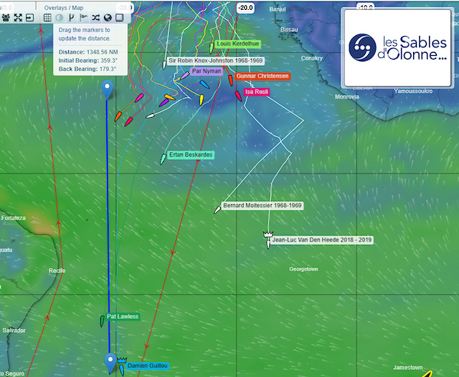Click the Distance: 1348.56 NM readout
Screen dimensions: 459x377
pos(88,52)
